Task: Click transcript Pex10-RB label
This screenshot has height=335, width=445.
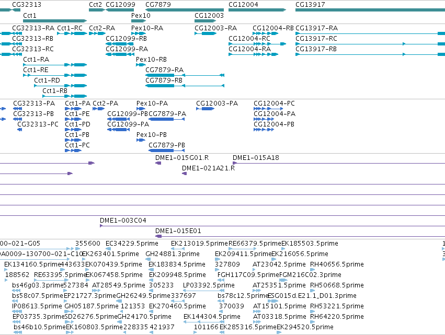Action: click(x=151, y=59)
